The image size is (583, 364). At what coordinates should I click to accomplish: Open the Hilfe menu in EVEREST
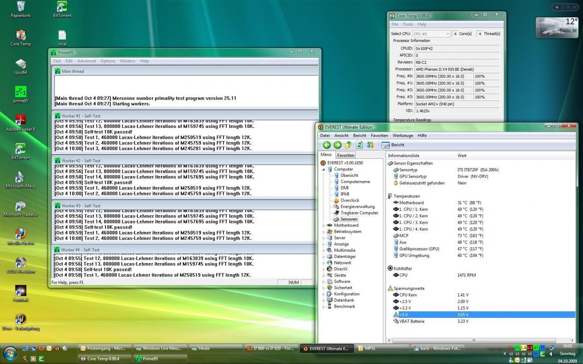(422, 135)
